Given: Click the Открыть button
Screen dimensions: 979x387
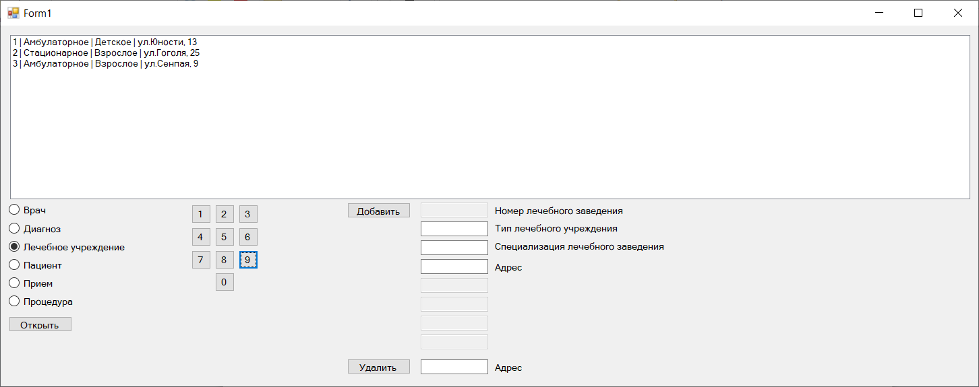Looking at the screenshot, I should coord(40,325).
